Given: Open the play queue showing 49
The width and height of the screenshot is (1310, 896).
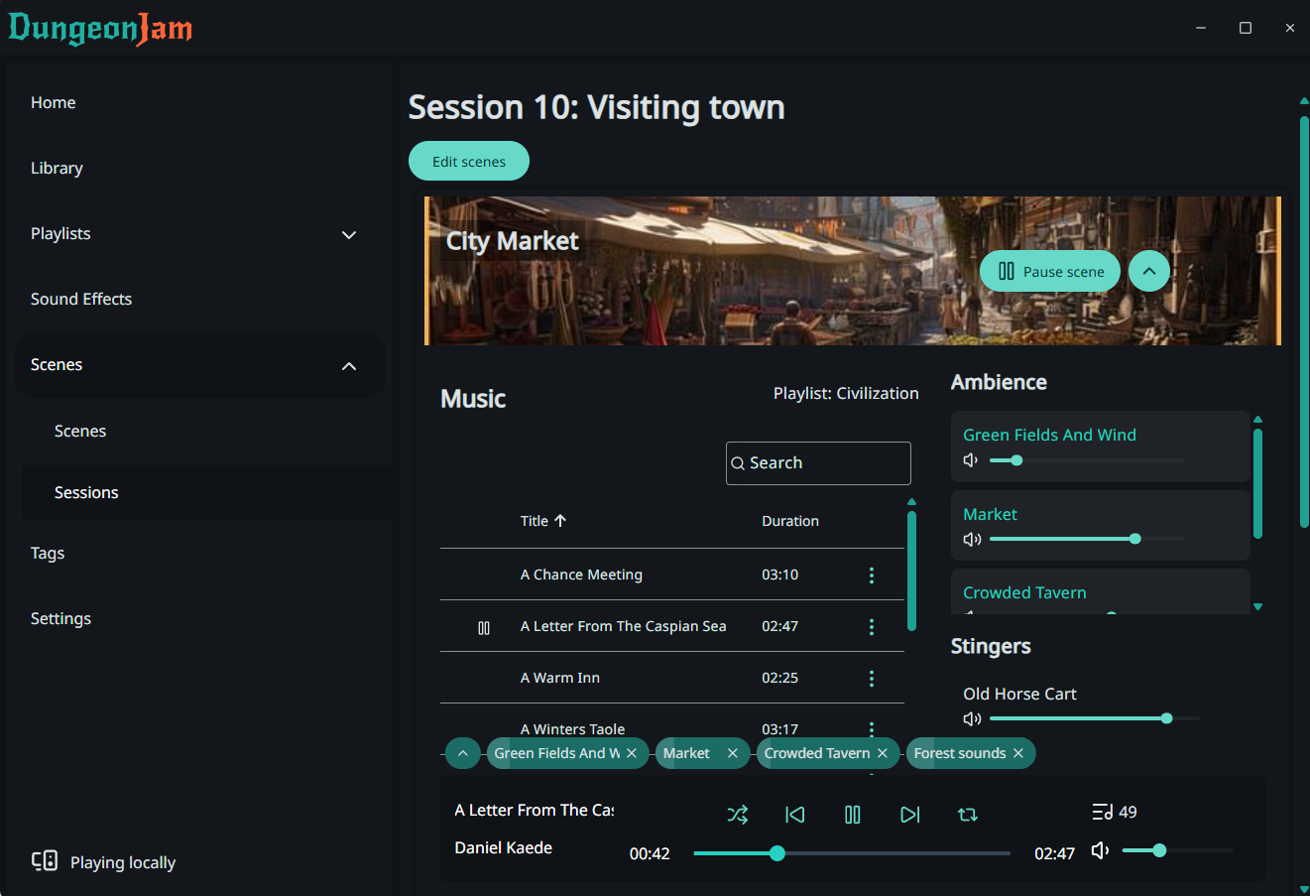Looking at the screenshot, I should pyautogui.click(x=1114, y=812).
